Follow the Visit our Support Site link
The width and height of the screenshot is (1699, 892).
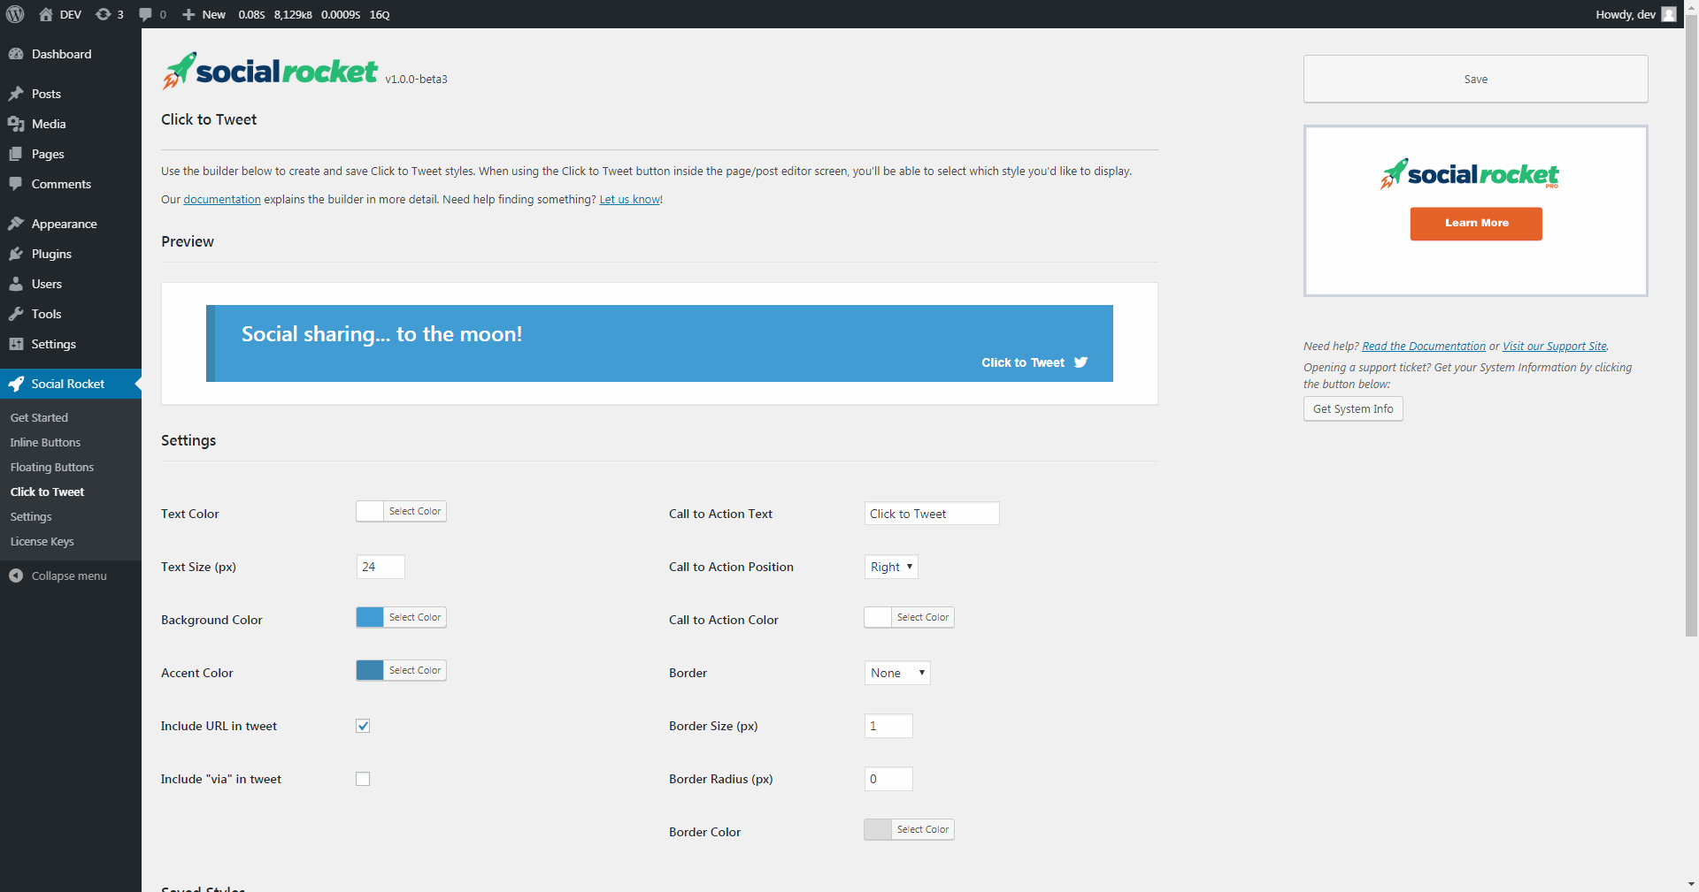(x=1555, y=346)
